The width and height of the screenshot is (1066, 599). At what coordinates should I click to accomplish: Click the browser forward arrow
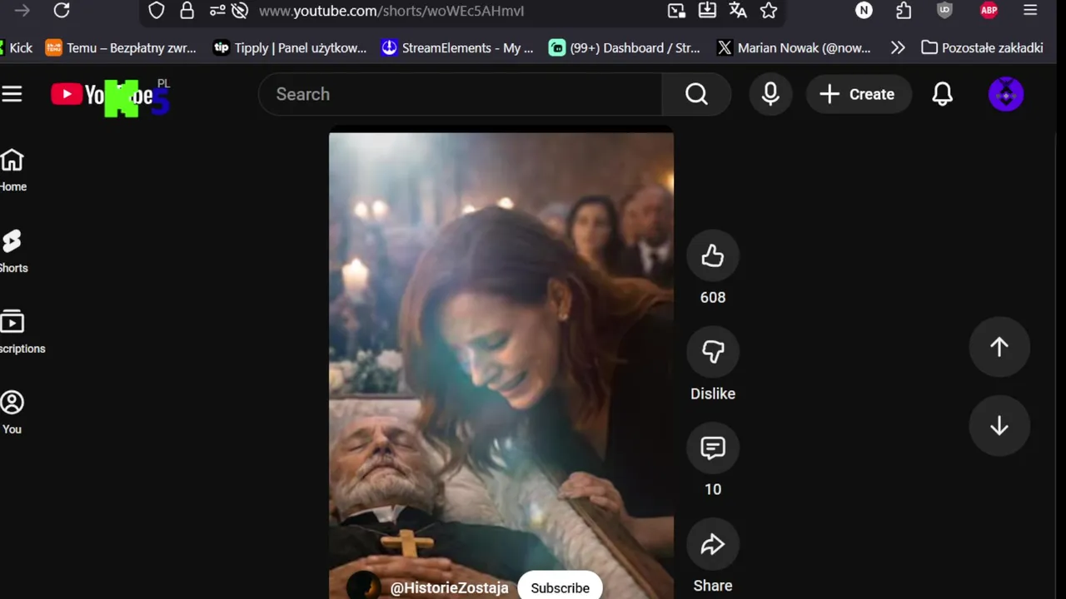[x=22, y=11]
